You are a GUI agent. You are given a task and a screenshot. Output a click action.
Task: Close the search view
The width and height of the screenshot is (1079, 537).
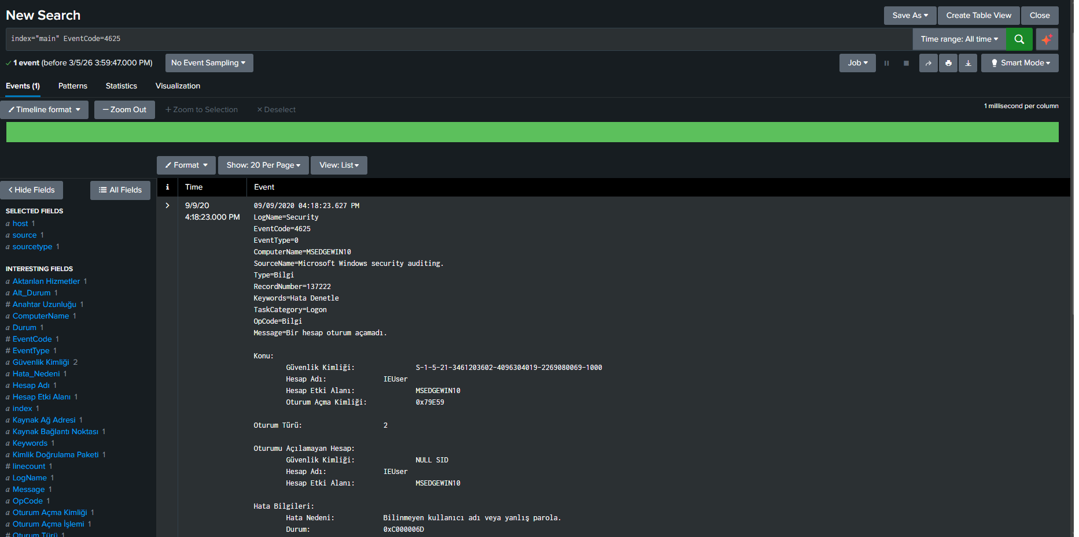[1040, 16]
